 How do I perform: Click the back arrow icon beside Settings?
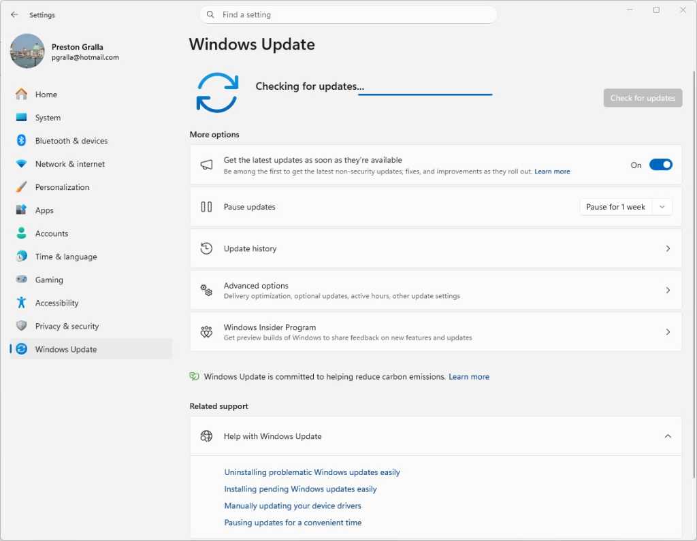14,15
